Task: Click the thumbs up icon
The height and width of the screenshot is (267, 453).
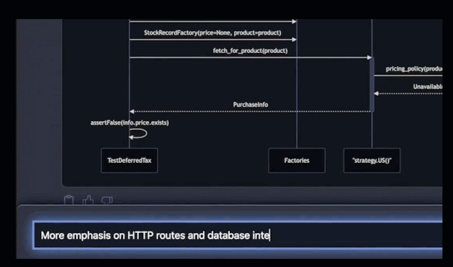Action: (x=88, y=200)
